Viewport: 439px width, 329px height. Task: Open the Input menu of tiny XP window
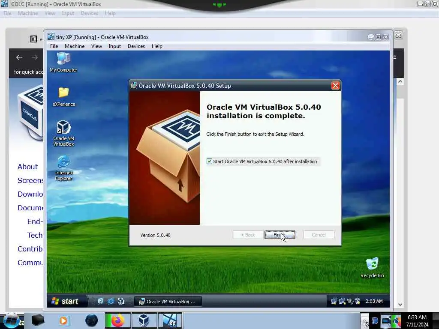pos(115,46)
